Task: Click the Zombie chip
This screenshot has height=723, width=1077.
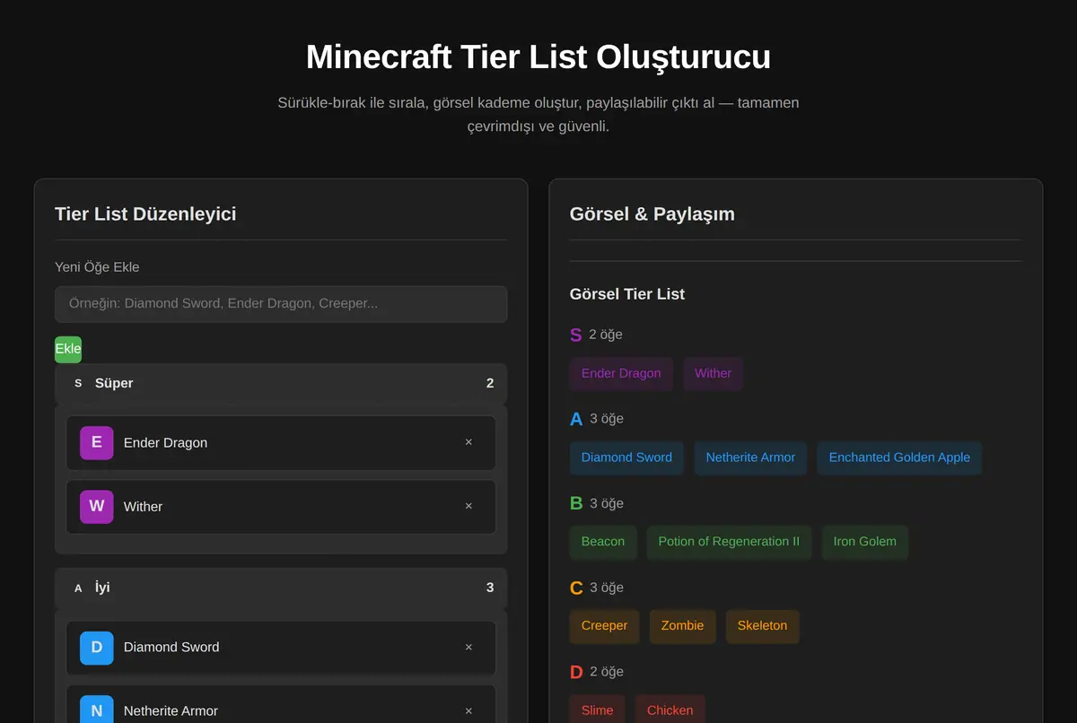Action: (x=682, y=626)
